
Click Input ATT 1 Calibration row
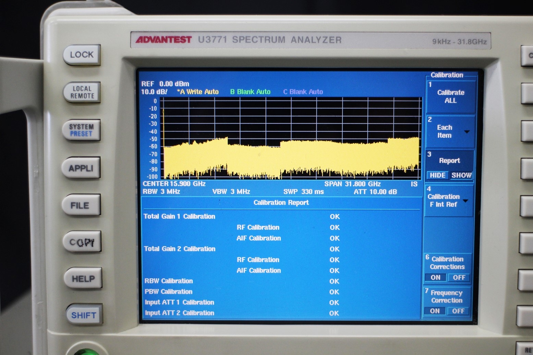coord(242,302)
